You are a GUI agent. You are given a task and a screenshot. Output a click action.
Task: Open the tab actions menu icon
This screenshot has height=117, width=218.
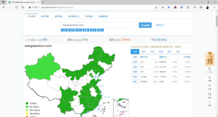pyautogui.click(x=3, y=2)
